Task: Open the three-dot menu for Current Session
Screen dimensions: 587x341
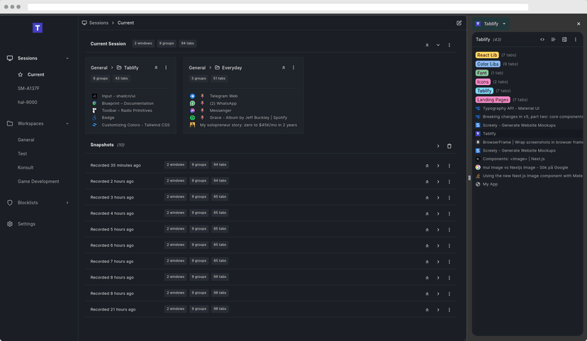Action: 449,45
